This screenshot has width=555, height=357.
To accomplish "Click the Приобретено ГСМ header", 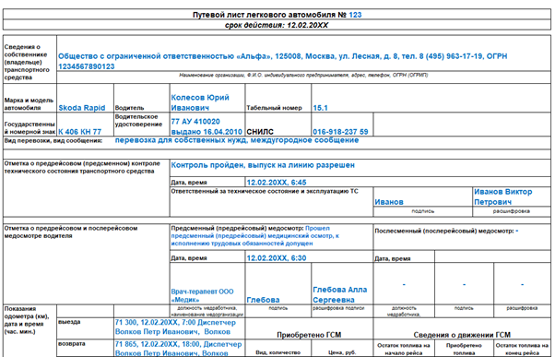I will click(309, 335).
